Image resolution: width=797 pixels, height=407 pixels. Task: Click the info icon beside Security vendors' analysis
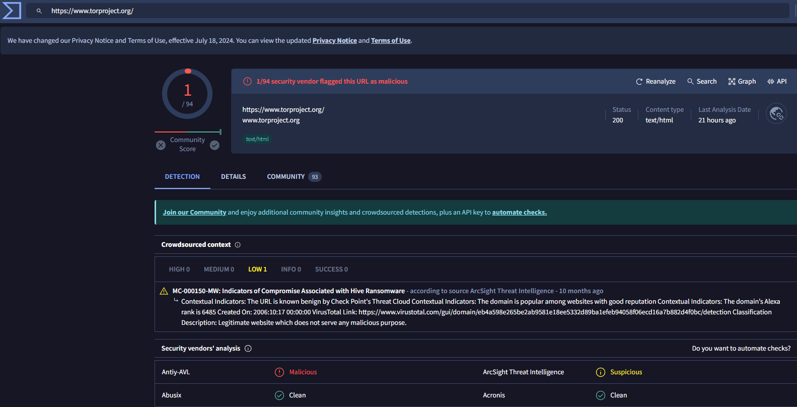[x=248, y=349]
